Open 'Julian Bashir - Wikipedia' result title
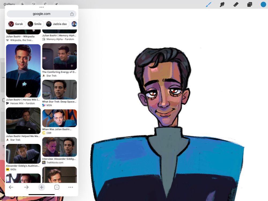268x201 pixels. click(x=20, y=36)
